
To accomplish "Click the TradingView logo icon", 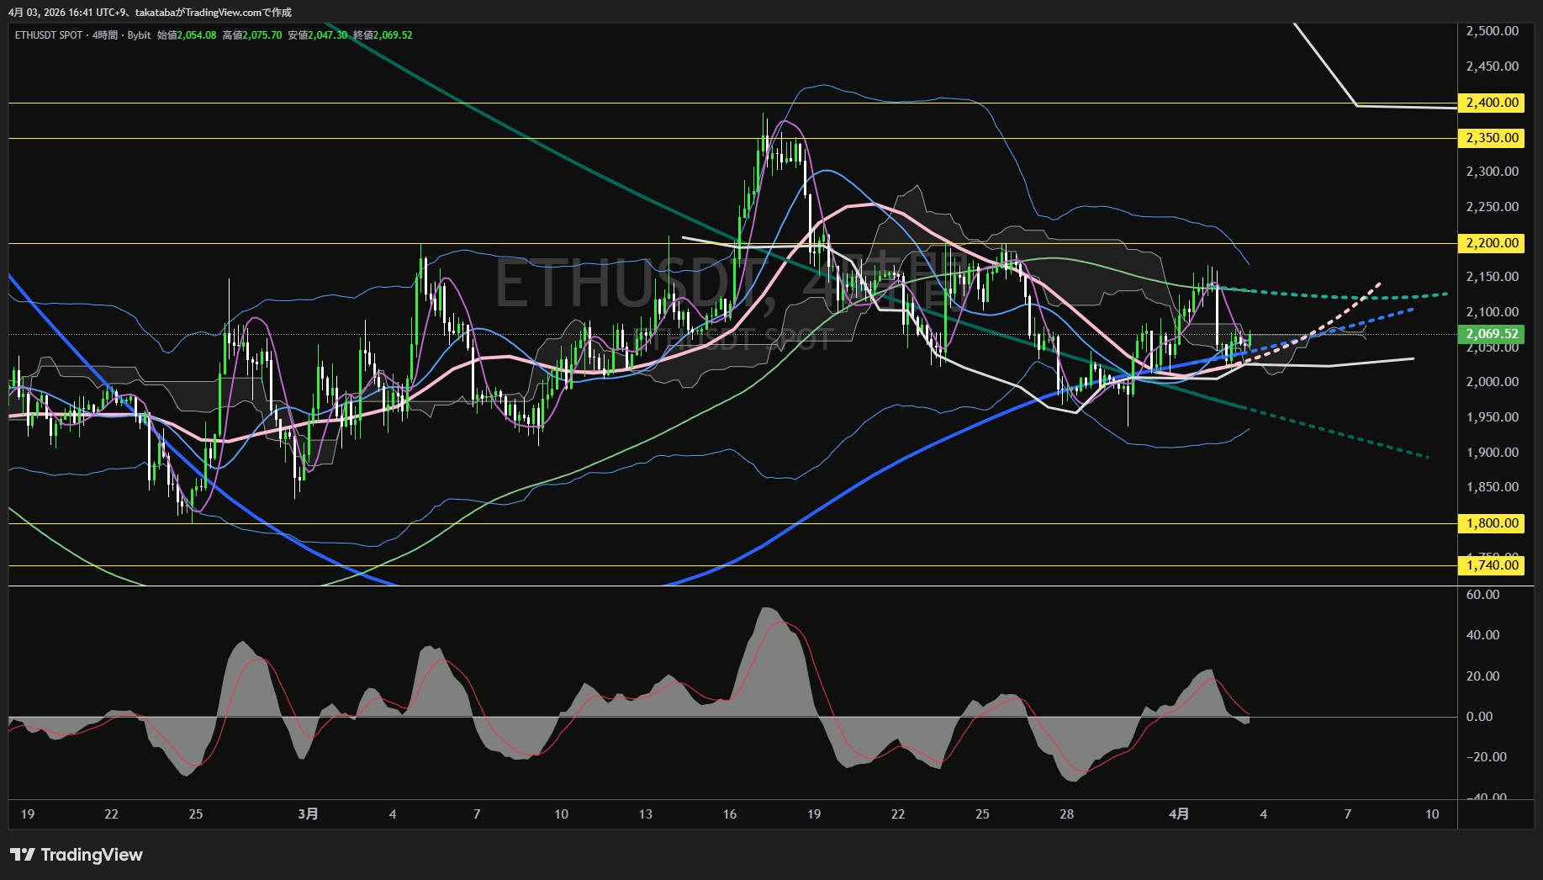I will (x=23, y=855).
